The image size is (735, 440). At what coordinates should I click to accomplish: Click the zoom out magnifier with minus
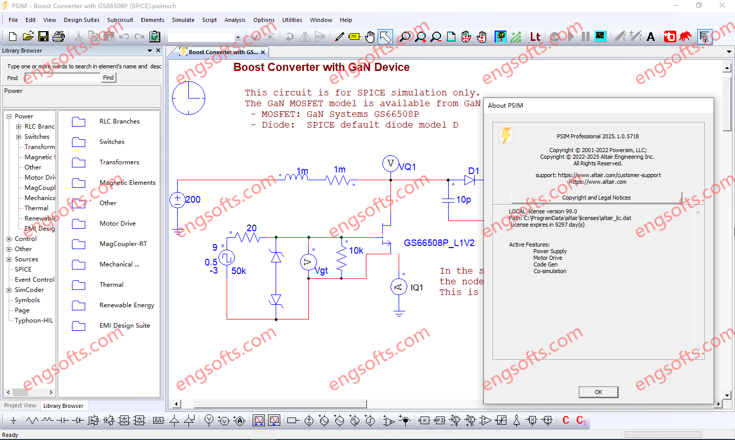coord(436,37)
